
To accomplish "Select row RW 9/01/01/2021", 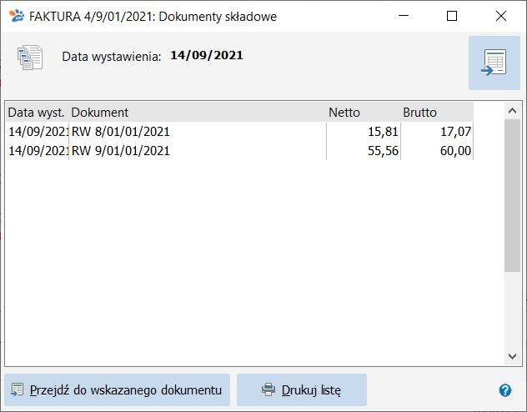I will click(x=239, y=151).
